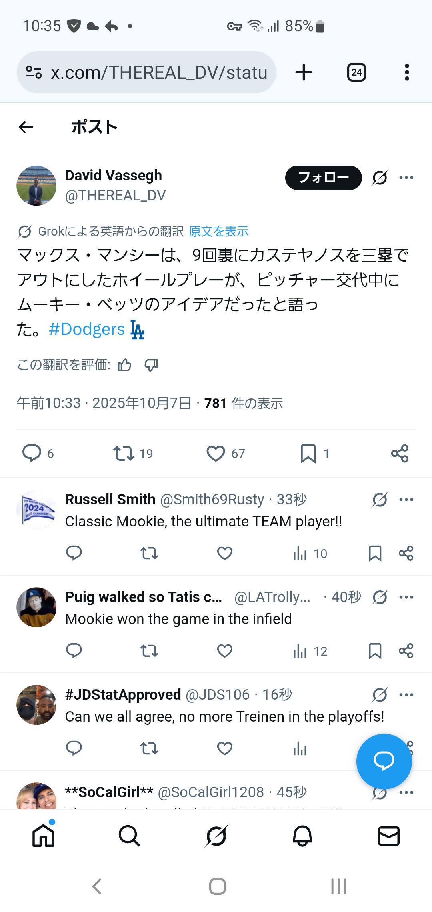The height and width of the screenshot is (912, 432).
Task: Repost the main post with 19 reposts
Action: (x=124, y=454)
